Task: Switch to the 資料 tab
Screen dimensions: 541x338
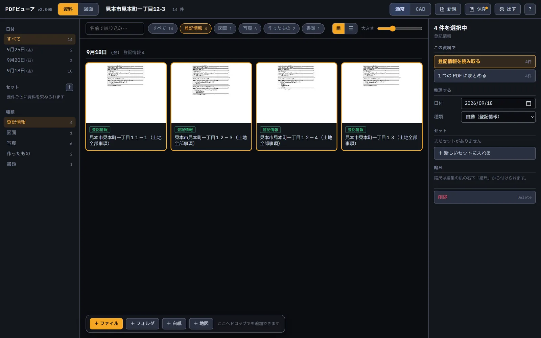Action: (x=68, y=9)
